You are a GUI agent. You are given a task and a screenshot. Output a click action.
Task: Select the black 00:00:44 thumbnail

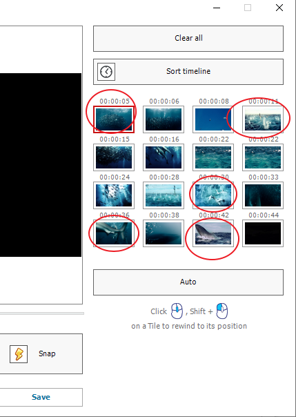coord(263,233)
